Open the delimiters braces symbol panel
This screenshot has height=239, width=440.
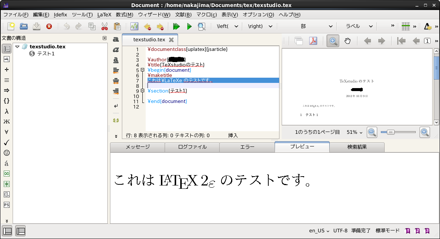(x=6, y=101)
